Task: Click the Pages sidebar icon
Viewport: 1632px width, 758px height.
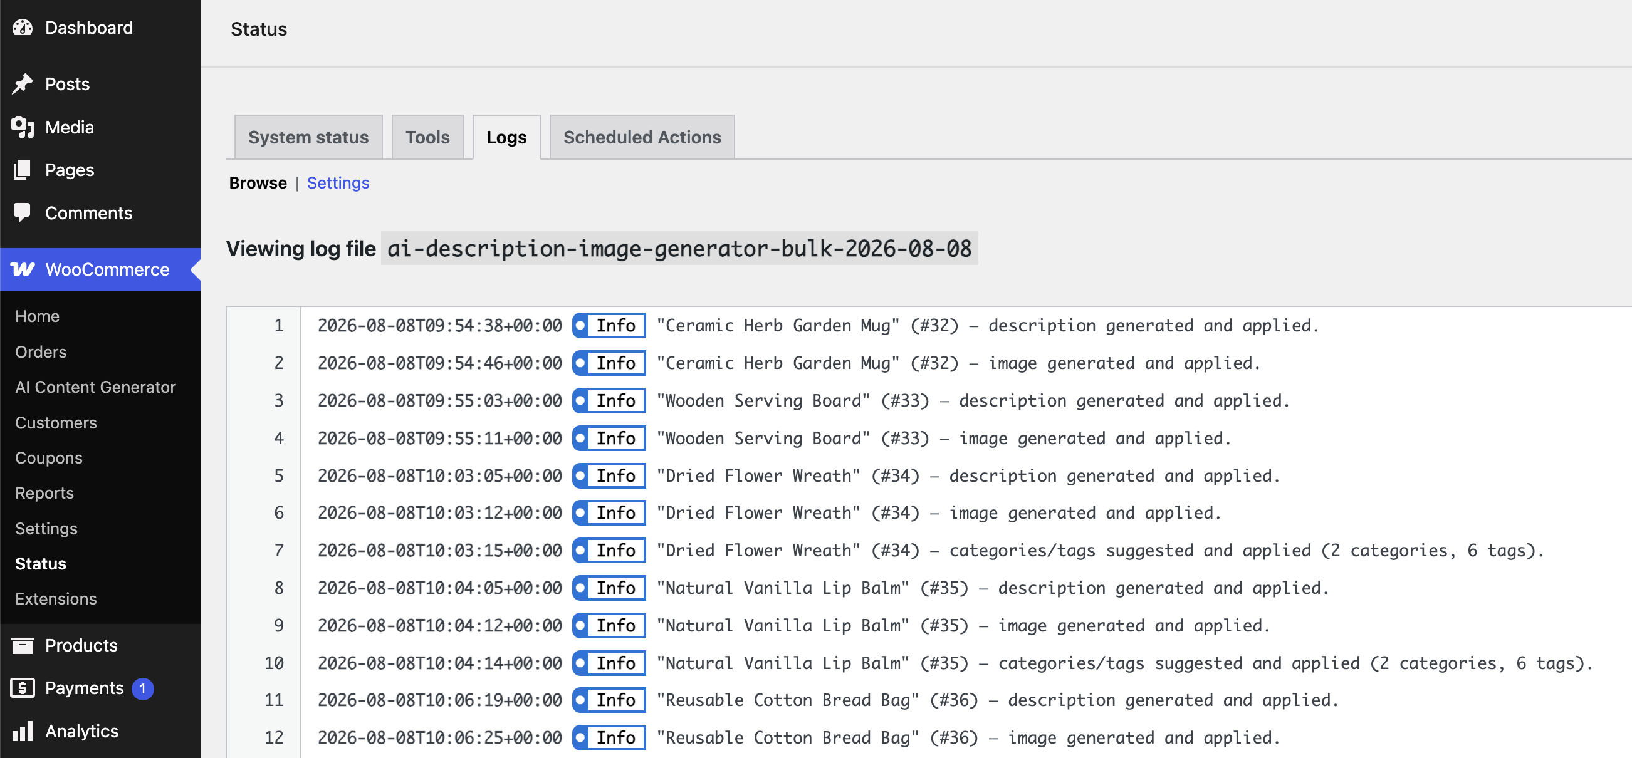Action: (x=23, y=170)
